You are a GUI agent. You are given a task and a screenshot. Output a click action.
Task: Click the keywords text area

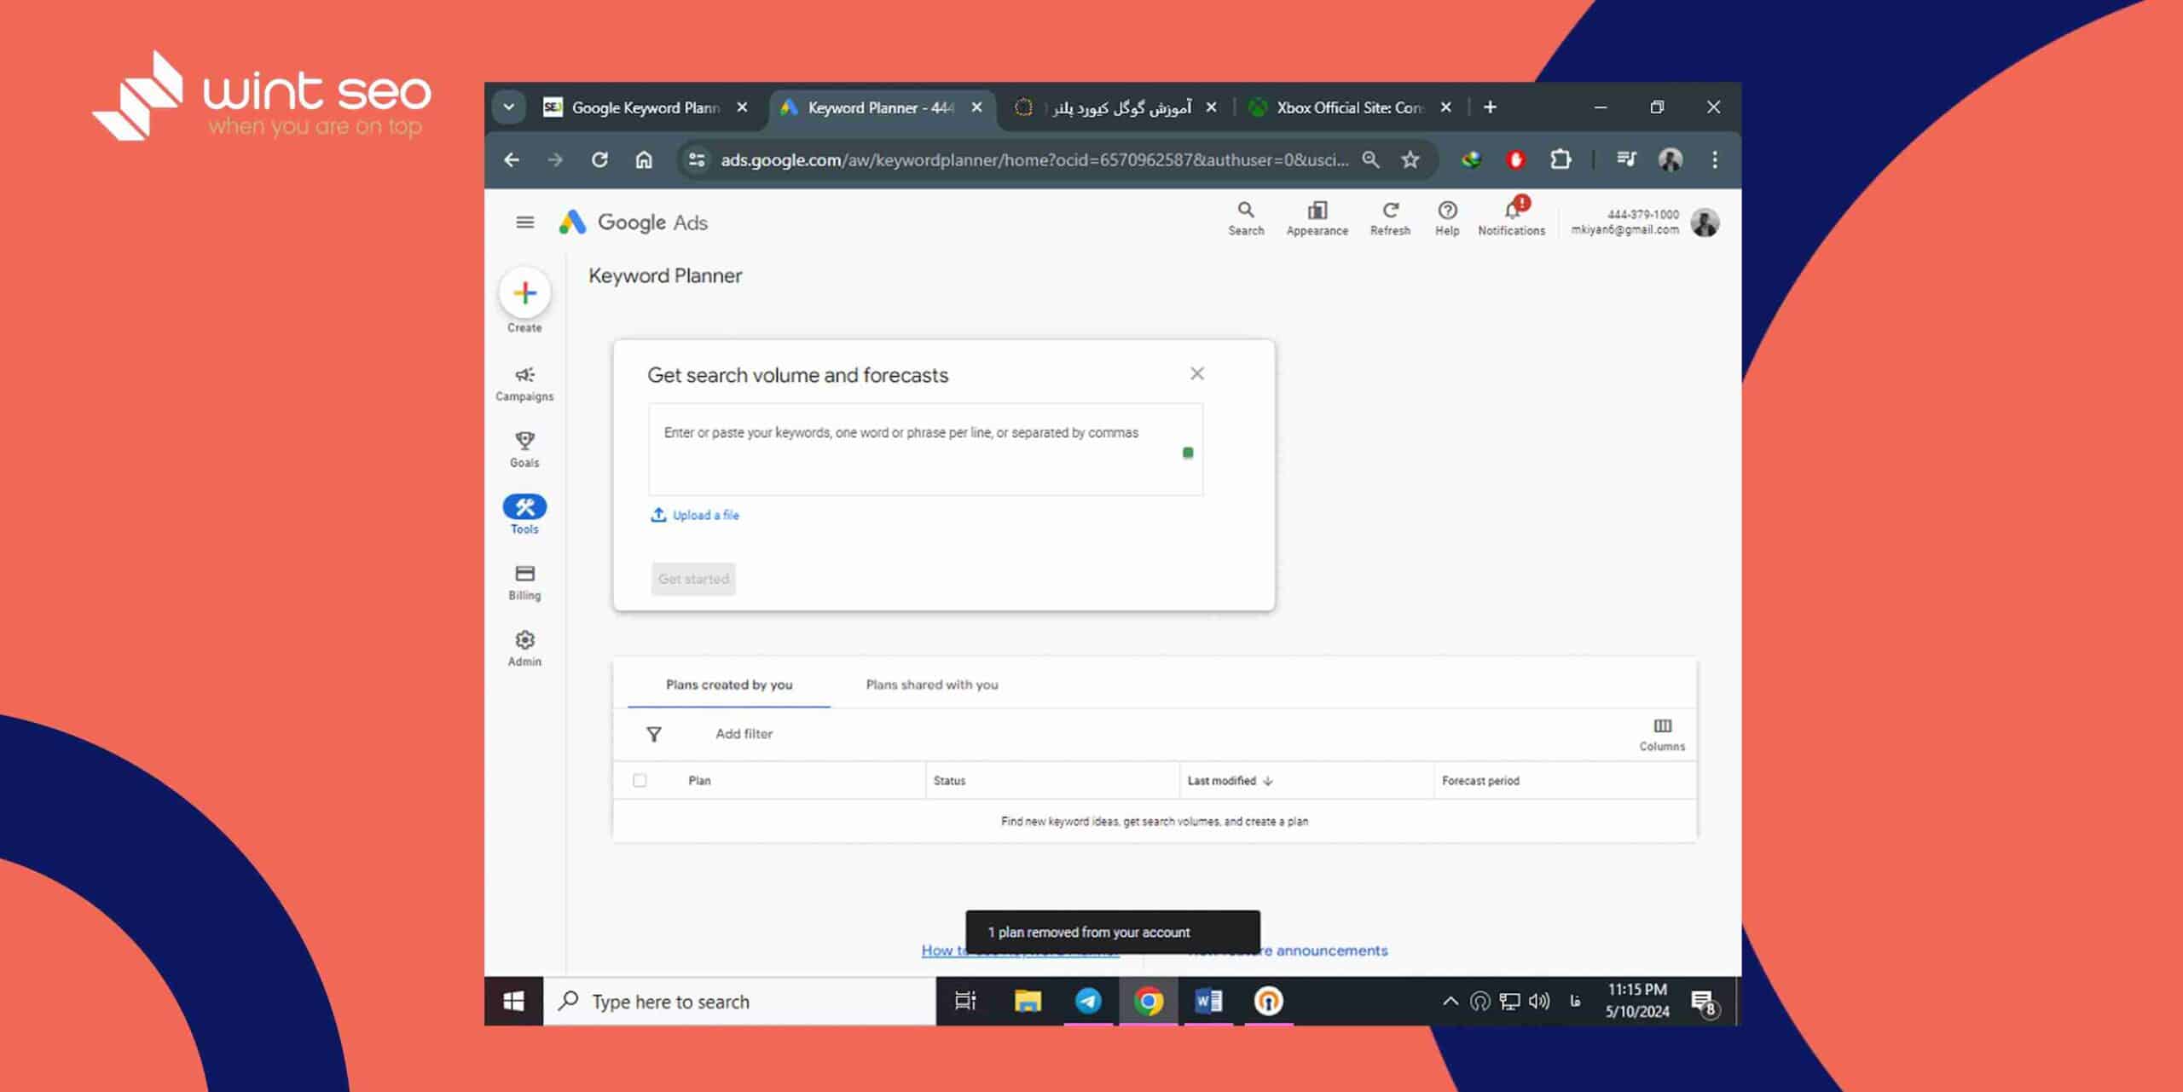click(925, 449)
